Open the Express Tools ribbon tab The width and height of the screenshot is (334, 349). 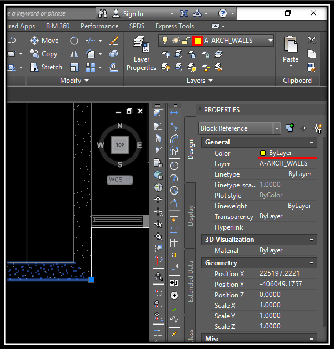pos(175,26)
